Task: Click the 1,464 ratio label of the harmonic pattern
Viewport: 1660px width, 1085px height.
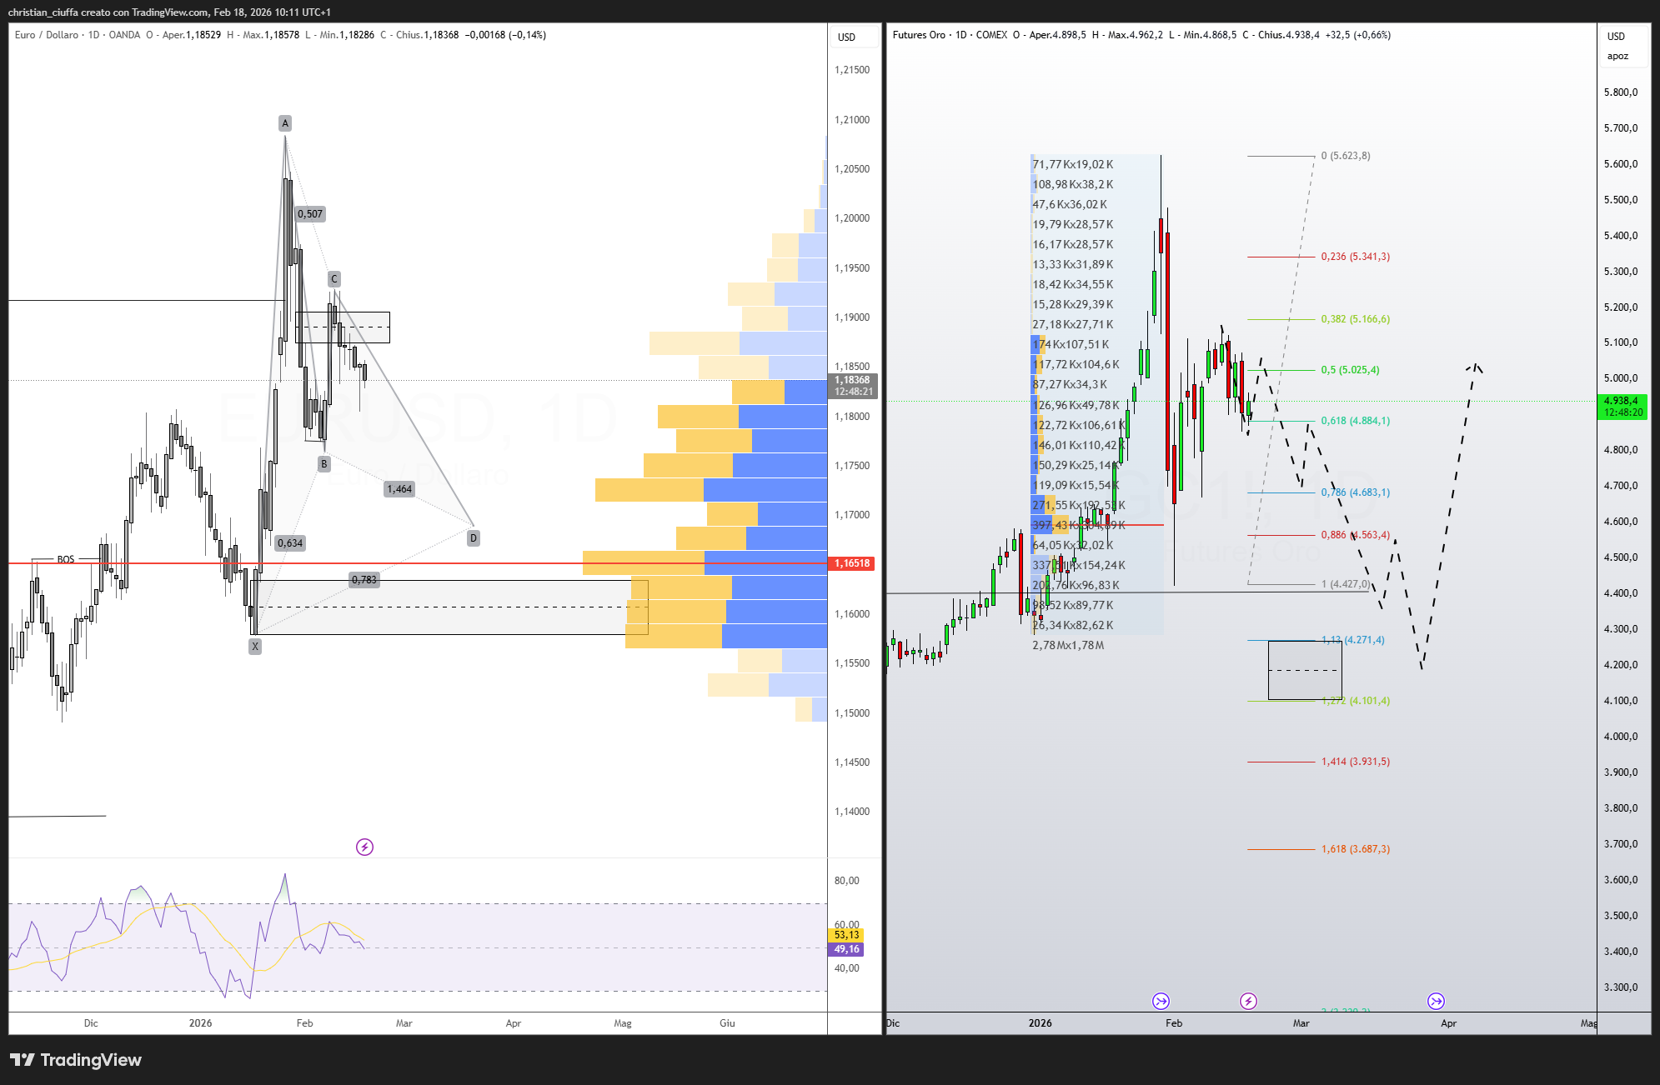Action: click(x=399, y=489)
